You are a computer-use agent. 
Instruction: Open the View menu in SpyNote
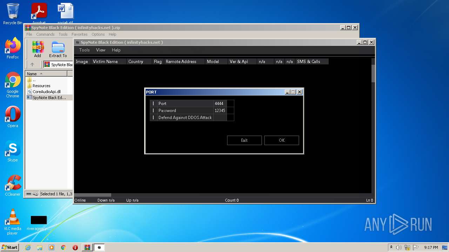tap(101, 50)
